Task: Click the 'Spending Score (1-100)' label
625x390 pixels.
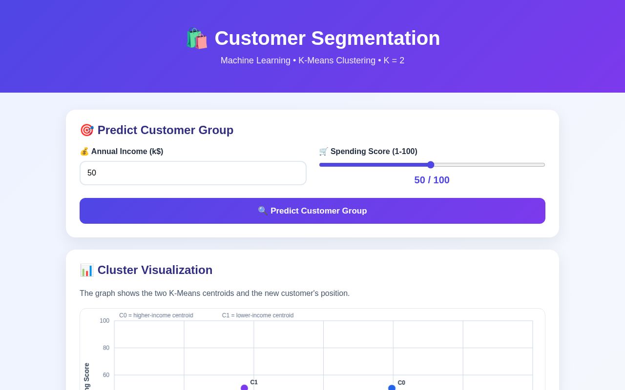Action: (x=374, y=152)
